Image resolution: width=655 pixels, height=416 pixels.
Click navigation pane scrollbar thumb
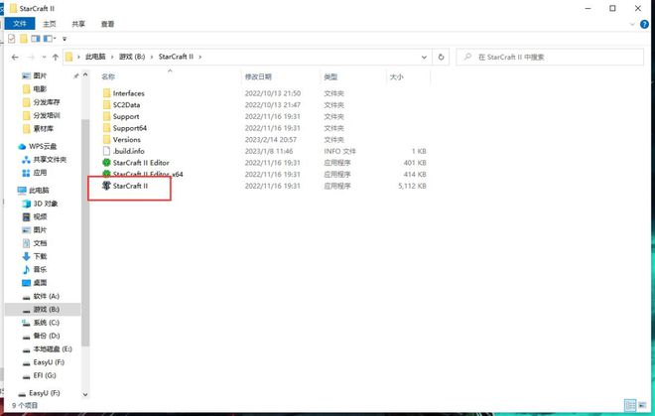(85, 232)
